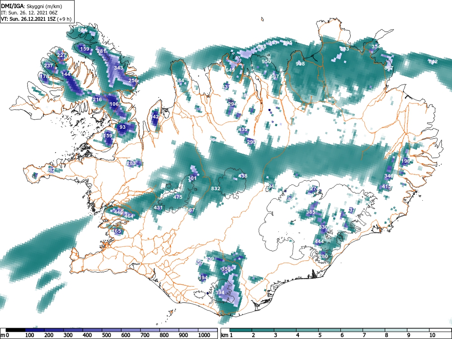The width and height of the screenshot is (452, 339).
Task: Click the visibility value '394' on the map
Action: tap(220, 292)
